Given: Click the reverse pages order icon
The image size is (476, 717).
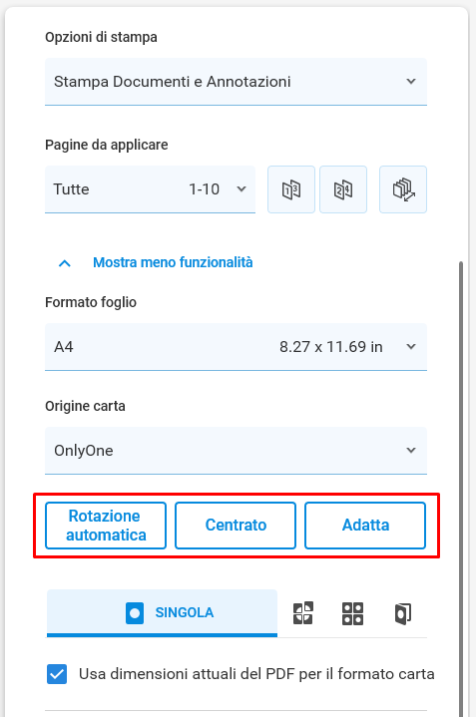Looking at the screenshot, I should click(x=403, y=189).
